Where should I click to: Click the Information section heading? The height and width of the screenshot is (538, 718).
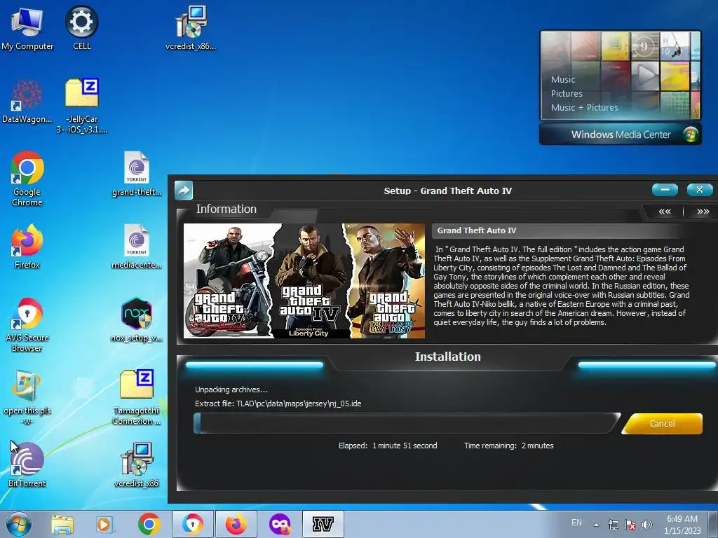click(226, 209)
